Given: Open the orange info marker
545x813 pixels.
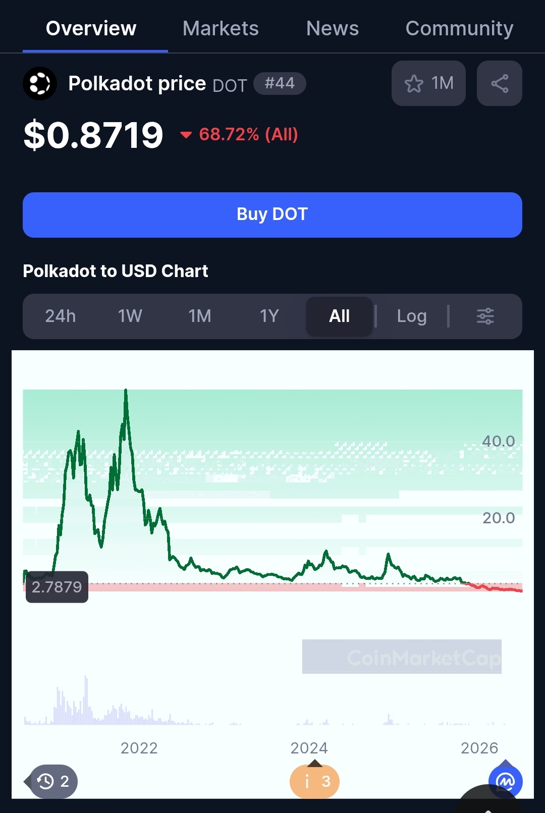Looking at the screenshot, I should [314, 781].
